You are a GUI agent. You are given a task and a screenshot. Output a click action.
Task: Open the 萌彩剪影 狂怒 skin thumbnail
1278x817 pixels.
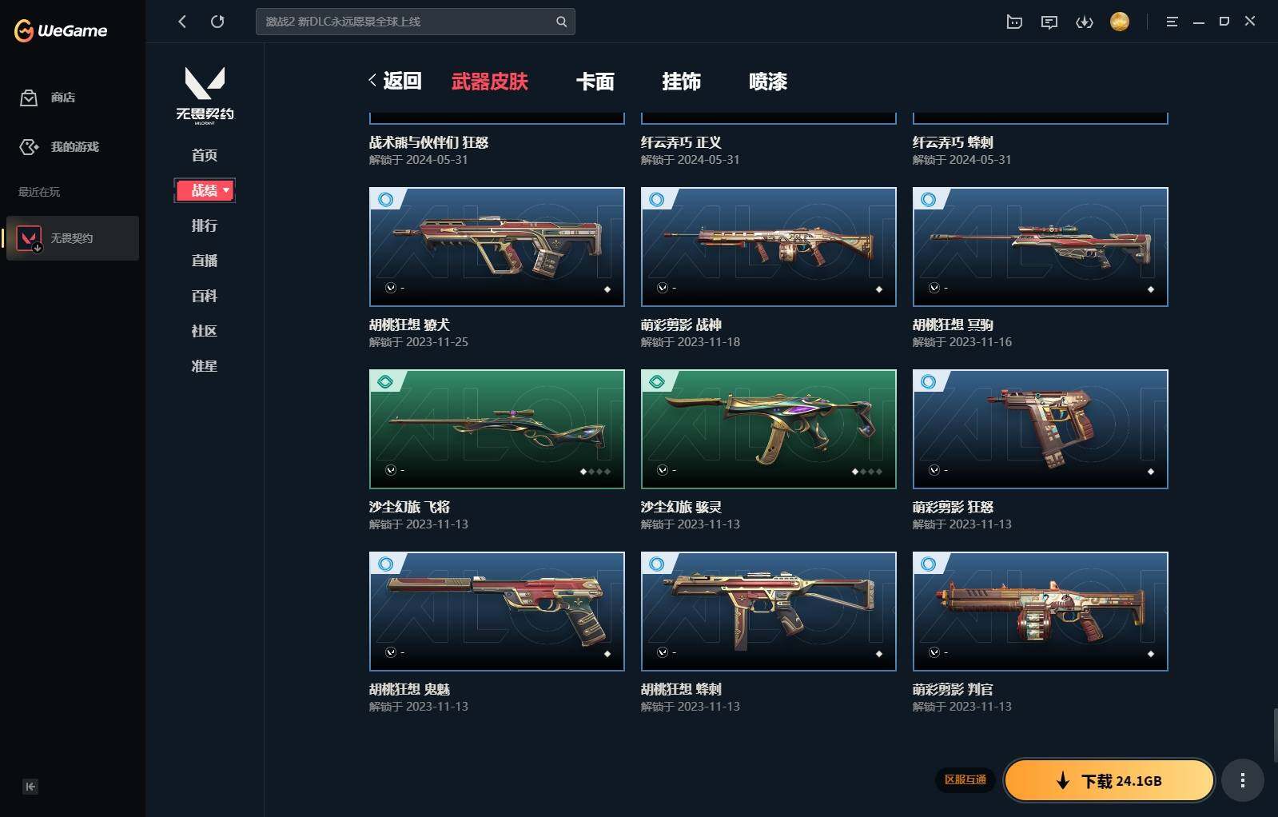tap(1041, 429)
